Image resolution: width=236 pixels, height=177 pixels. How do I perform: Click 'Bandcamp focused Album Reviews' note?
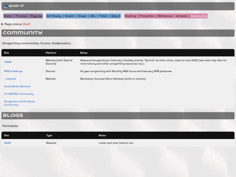click(113, 79)
